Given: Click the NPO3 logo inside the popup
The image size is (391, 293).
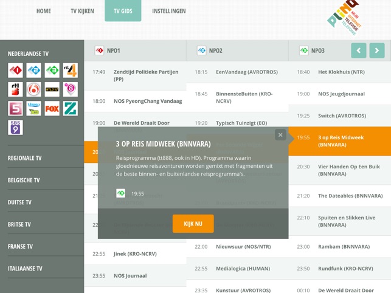Looking at the screenshot, I should 121,193.
